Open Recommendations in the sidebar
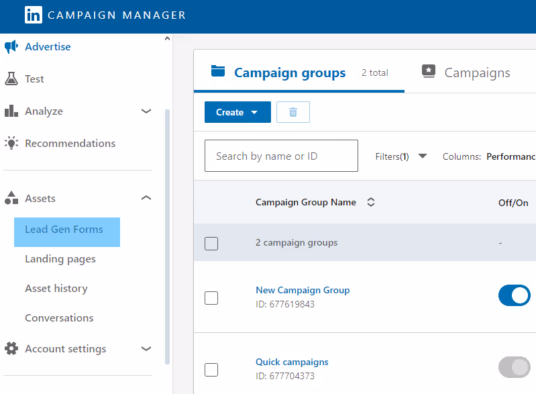 coord(70,144)
